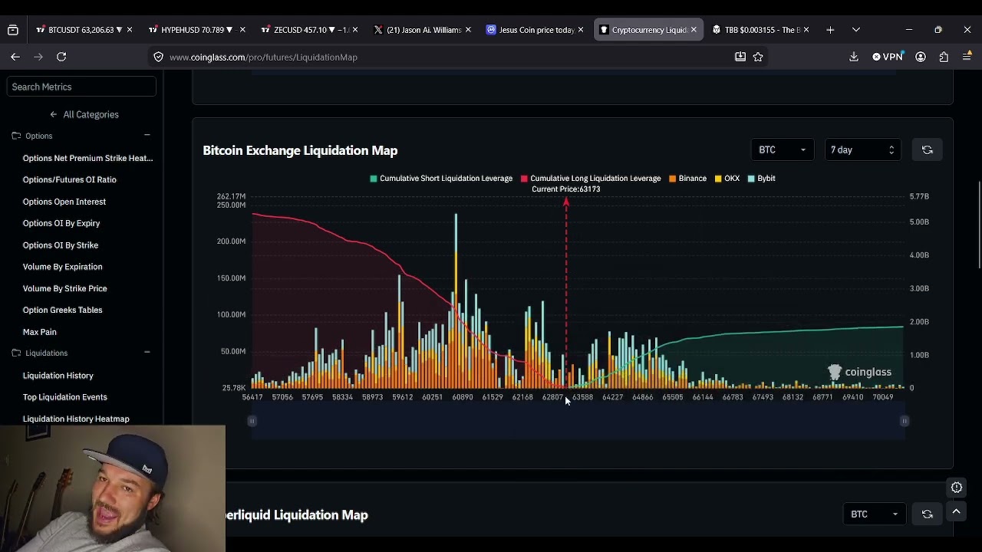The image size is (982, 552).
Task: Close the Cryptocurrency Liquidation tab
Action: [694, 30]
